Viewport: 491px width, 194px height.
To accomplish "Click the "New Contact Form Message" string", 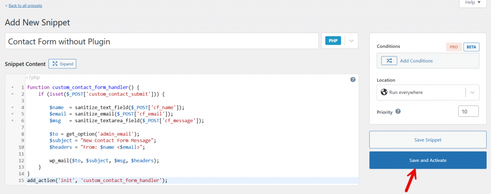I will (117, 140).
